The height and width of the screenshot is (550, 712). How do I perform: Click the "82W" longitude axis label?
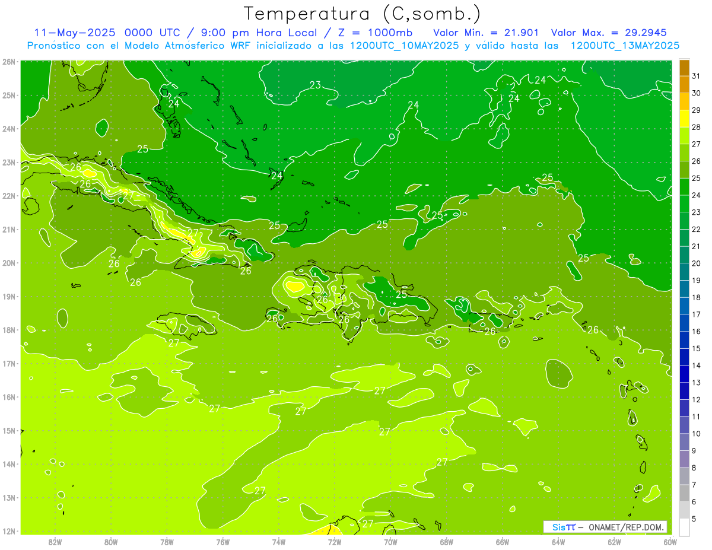coord(55,542)
